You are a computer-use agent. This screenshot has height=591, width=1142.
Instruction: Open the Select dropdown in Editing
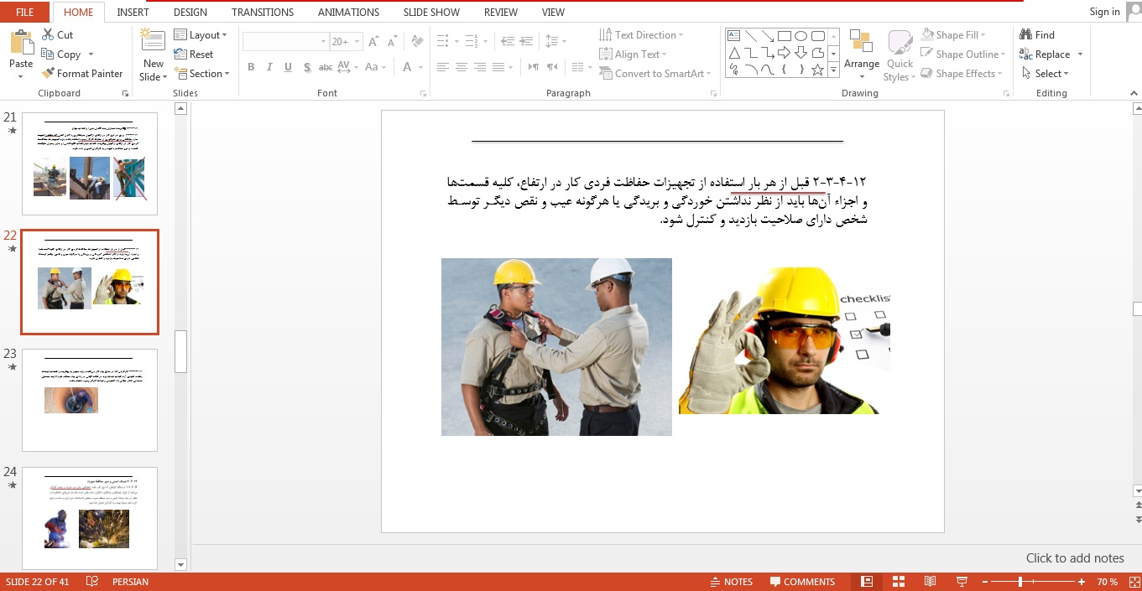[x=1046, y=74]
